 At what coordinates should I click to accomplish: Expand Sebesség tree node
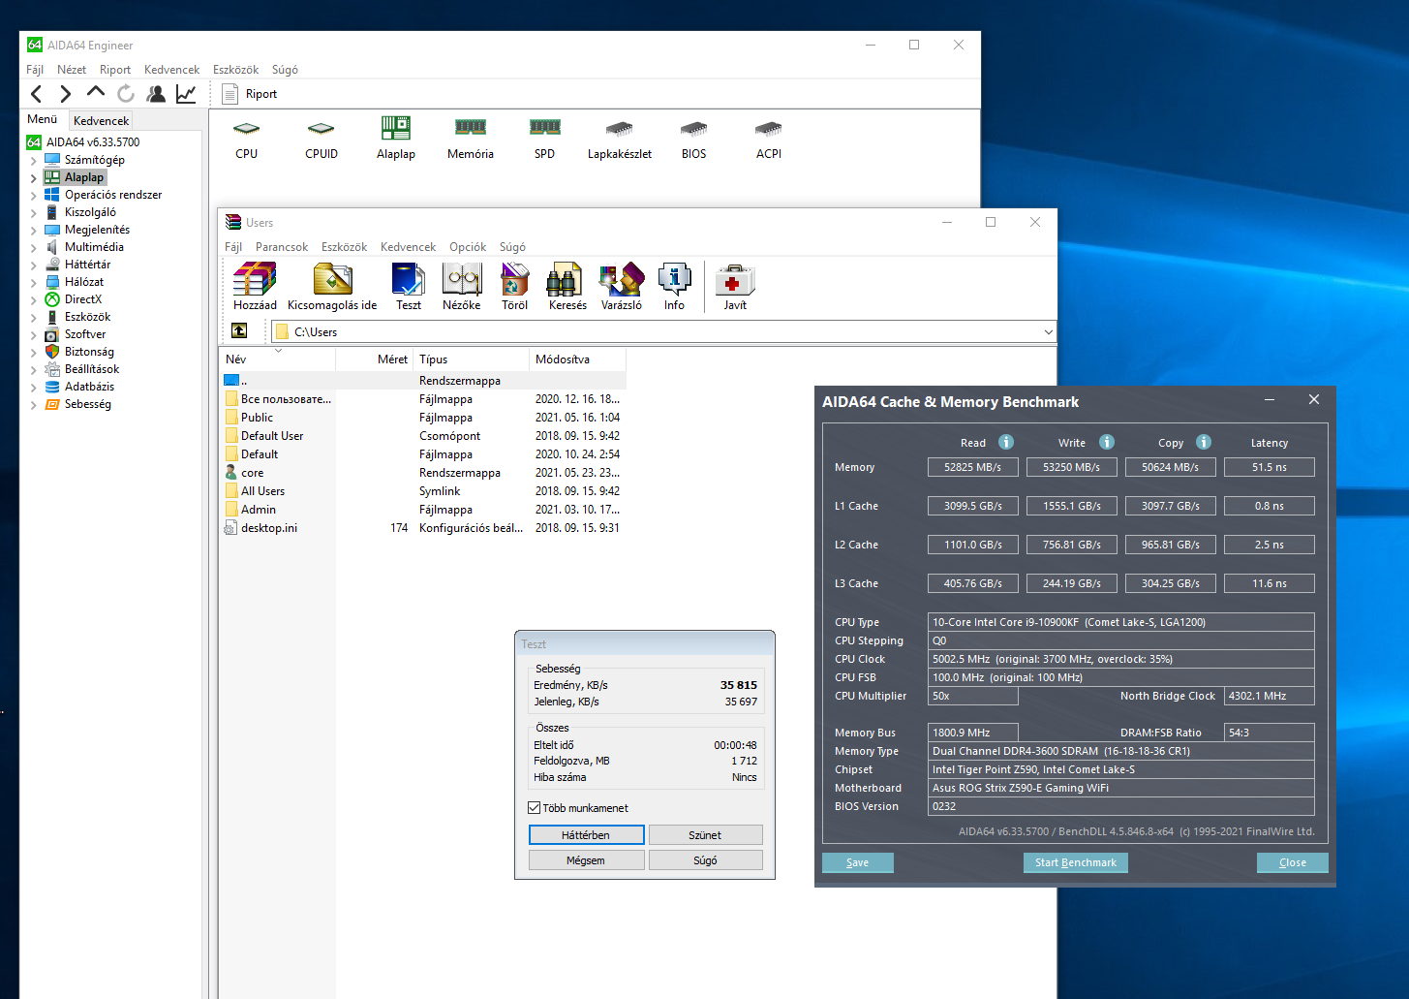click(33, 405)
